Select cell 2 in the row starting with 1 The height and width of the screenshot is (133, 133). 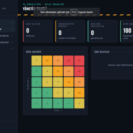47,103
